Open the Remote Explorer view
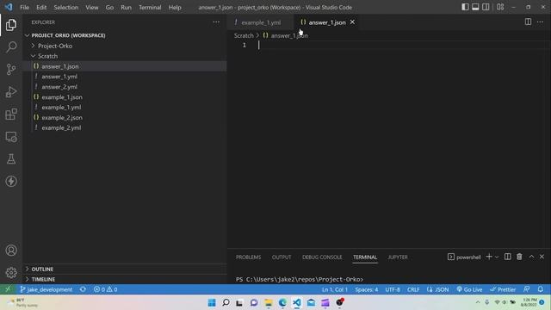Screen dimensions: 551x310 coord(11,137)
